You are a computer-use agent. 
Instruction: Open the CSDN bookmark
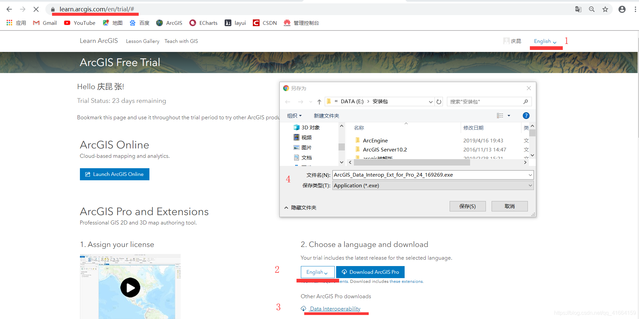point(265,23)
